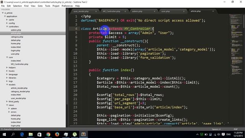Open the Windows Start menu
This screenshot has height=138, width=245.
4,135
